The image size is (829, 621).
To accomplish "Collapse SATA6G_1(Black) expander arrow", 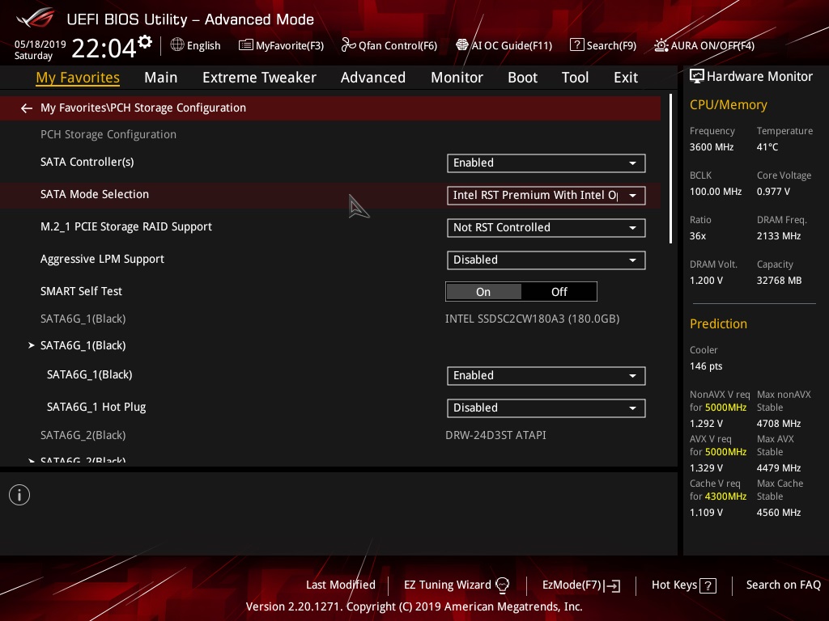I will pyautogui.click(x=32, y=345).
